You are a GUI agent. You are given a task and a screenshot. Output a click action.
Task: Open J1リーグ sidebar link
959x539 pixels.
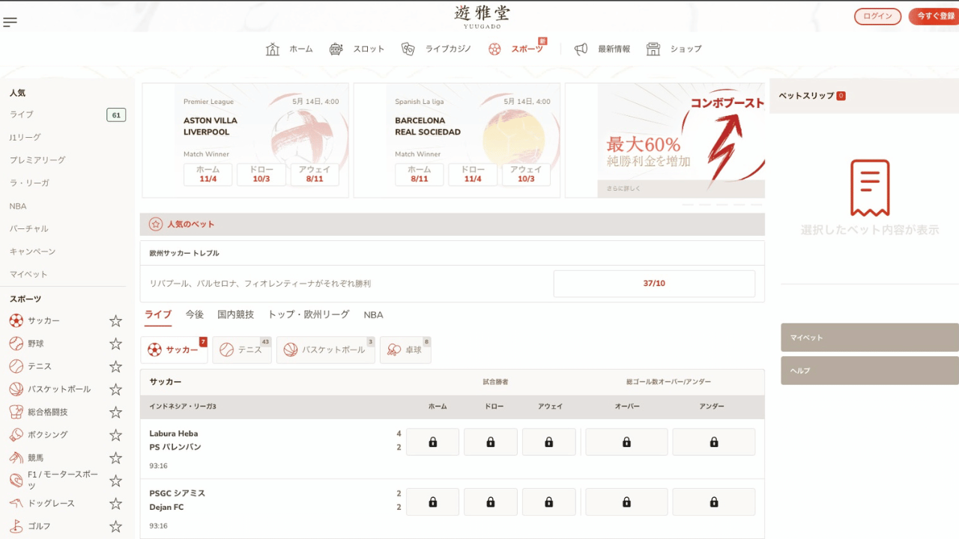pos(25,138)
